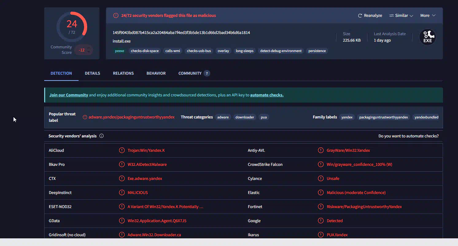Click the Exe.adware.yandex detection result
The height and width of the screenshot is (246, 458).
coord(145,178)
